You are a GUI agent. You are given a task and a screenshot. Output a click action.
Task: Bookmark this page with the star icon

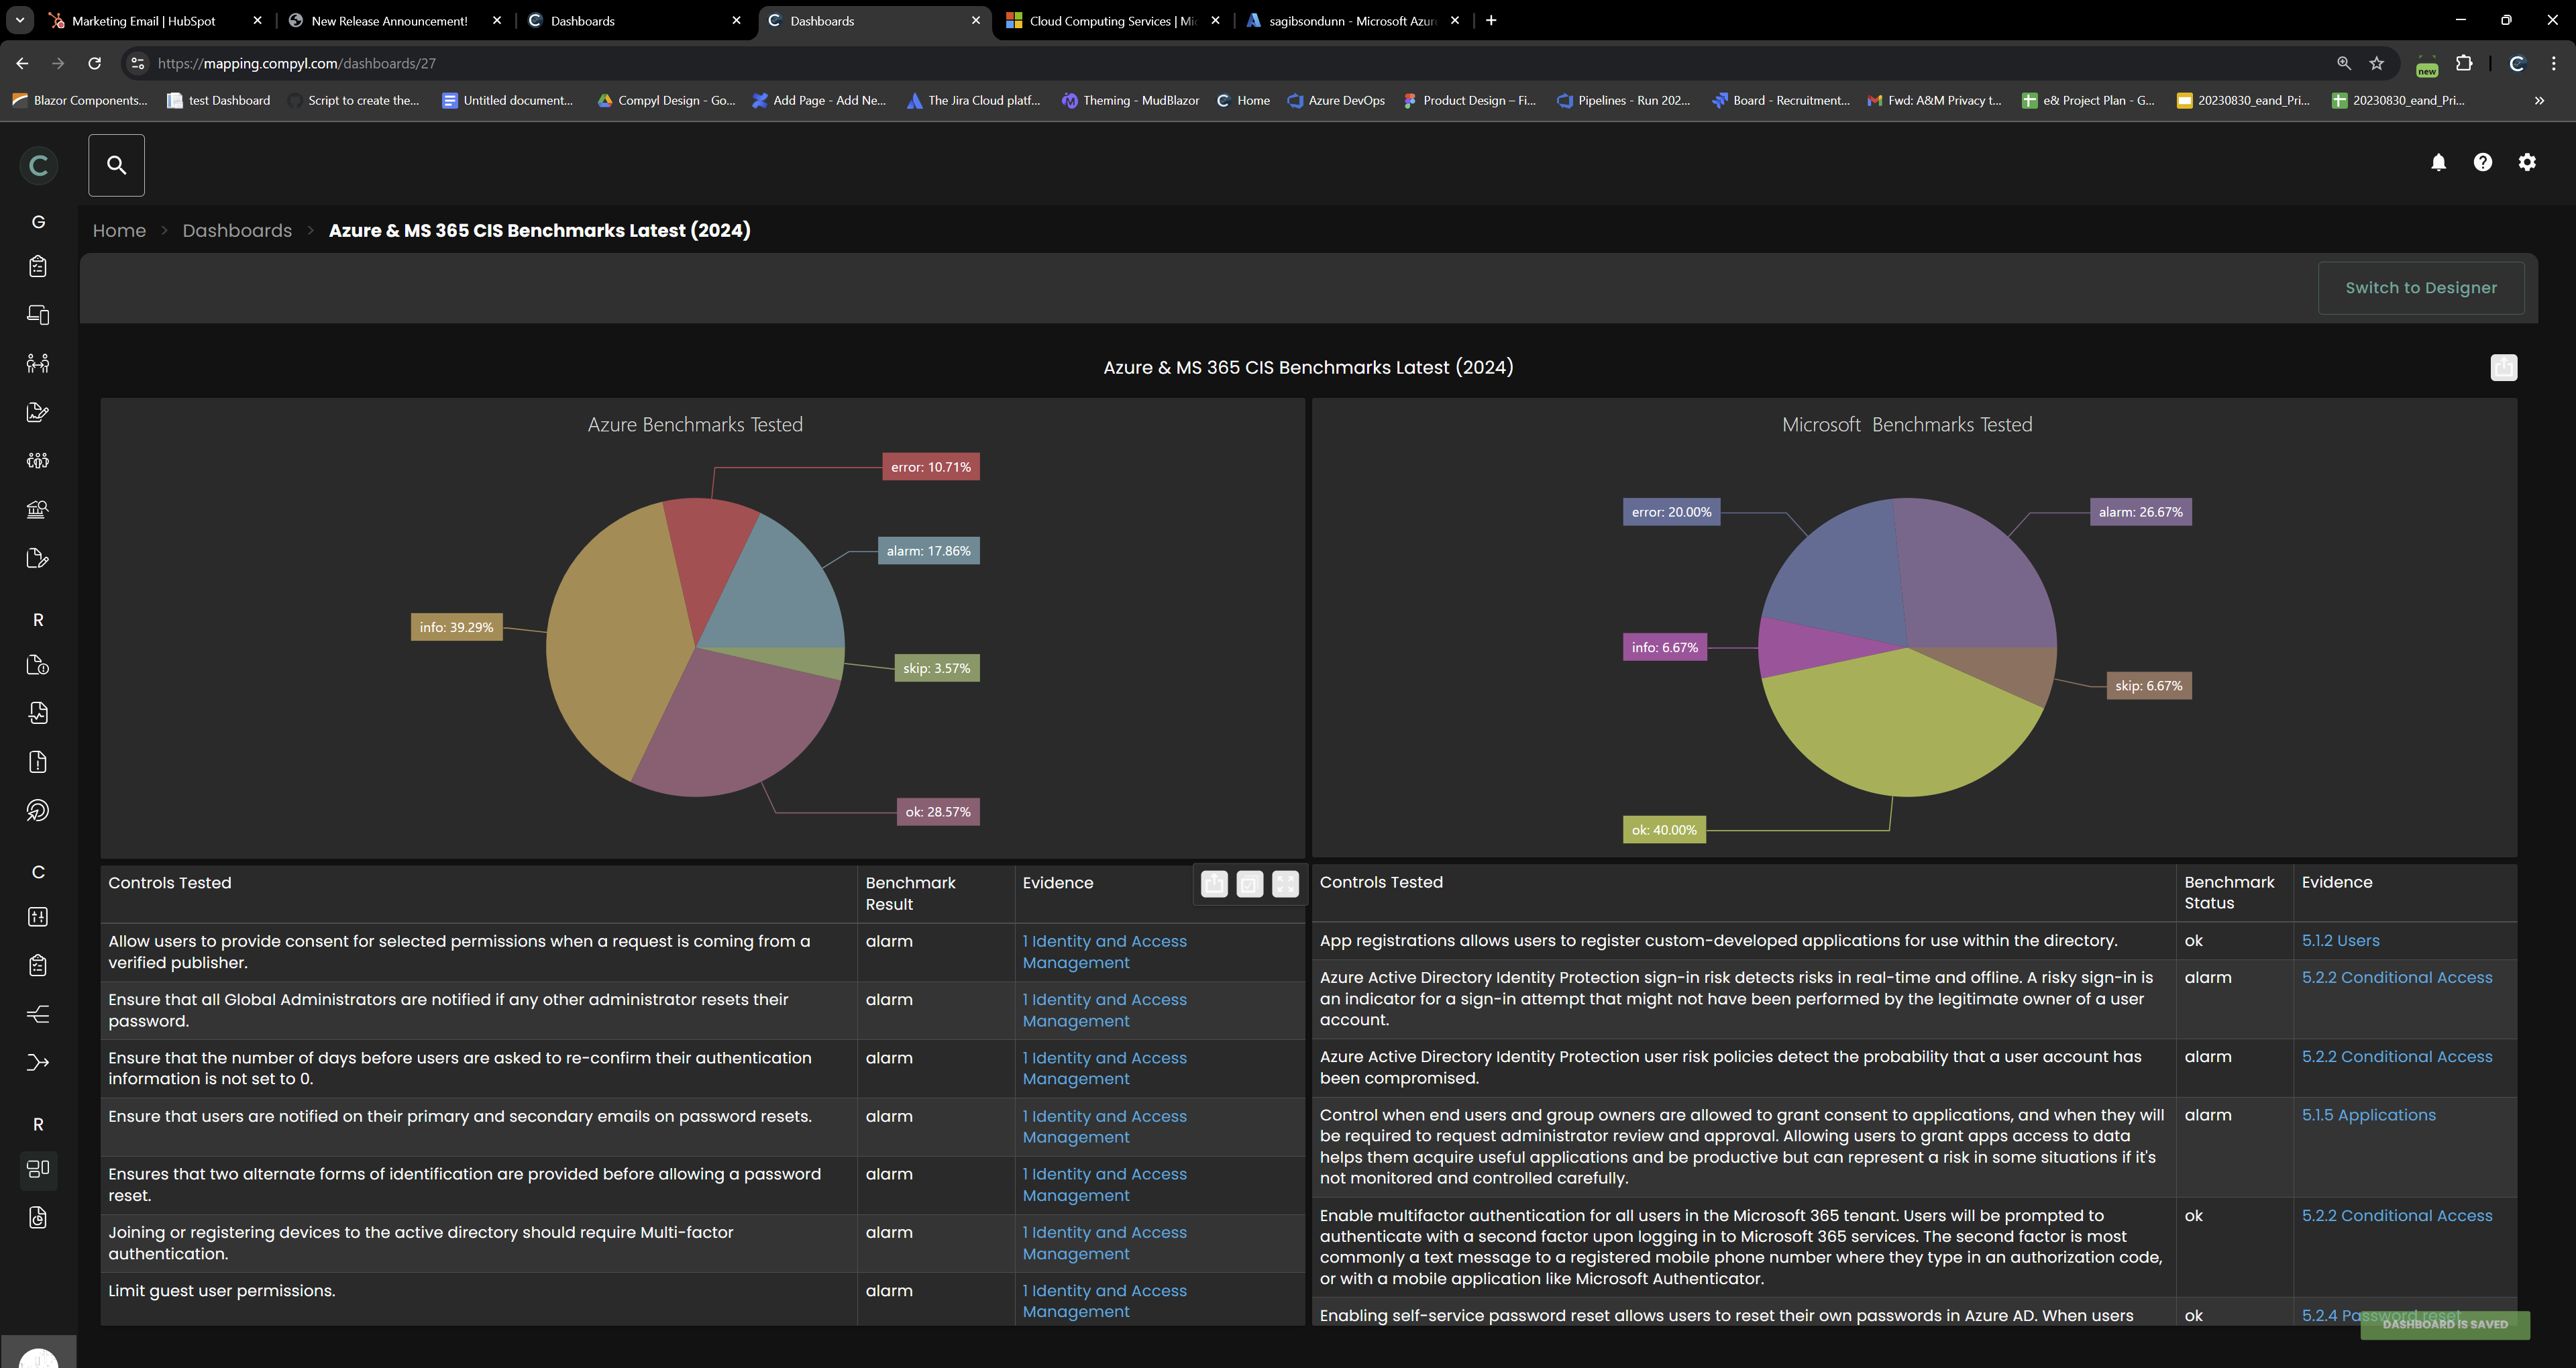click(x=2377, y=63)
